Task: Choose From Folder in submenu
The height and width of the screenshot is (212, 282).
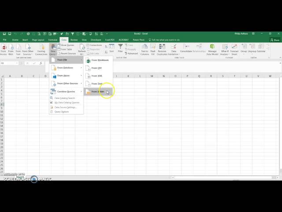Action: 98,91
